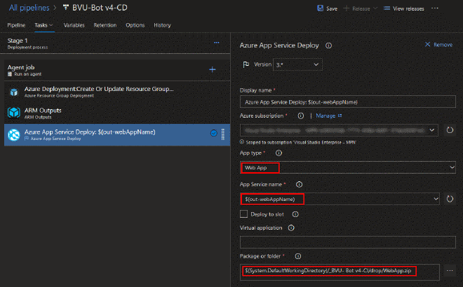
Task: Show App type info tooltip
Action: 279,153
